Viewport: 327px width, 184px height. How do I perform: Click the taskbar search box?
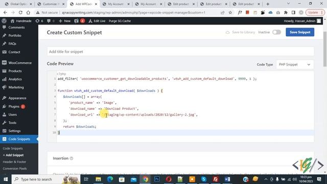click(46, 179)
